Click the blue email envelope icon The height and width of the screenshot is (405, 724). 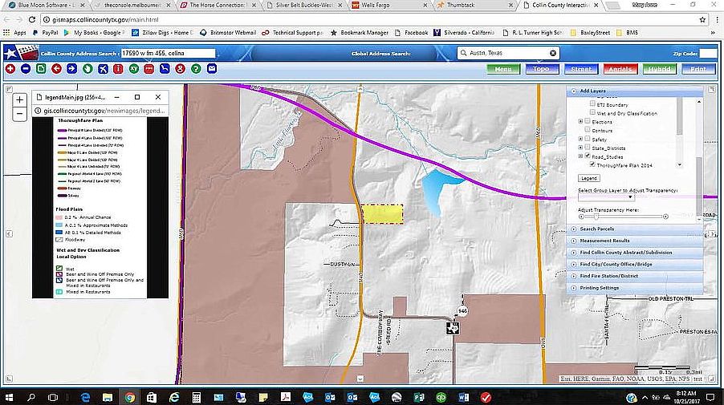(211, 69)
